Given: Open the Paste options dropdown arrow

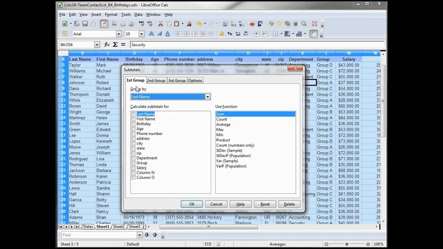Looking at the screenshot, I should point(182,24).
